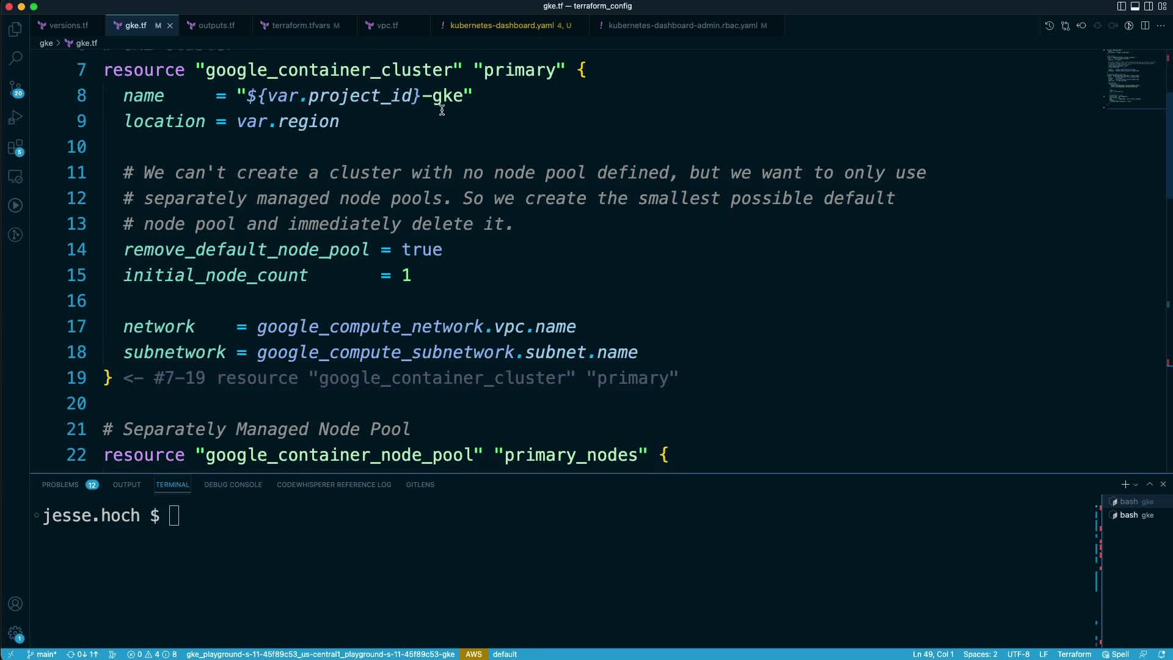Toggle the secondary sidebar visibility
Image resolution: width=1173 pixels, height=660 pixels.
1149,6
